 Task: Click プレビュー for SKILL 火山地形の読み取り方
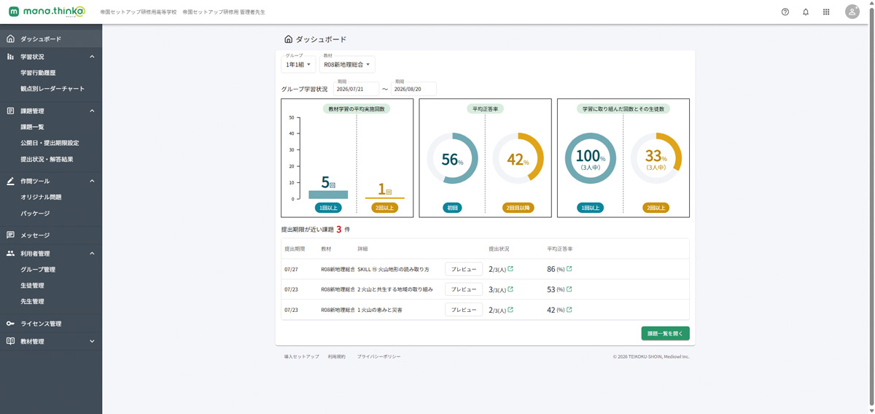click(x=464, y=269)
